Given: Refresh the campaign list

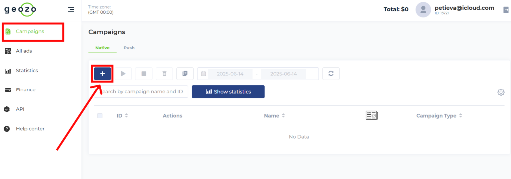Looking at the screenshot, I should pos(331,74).
